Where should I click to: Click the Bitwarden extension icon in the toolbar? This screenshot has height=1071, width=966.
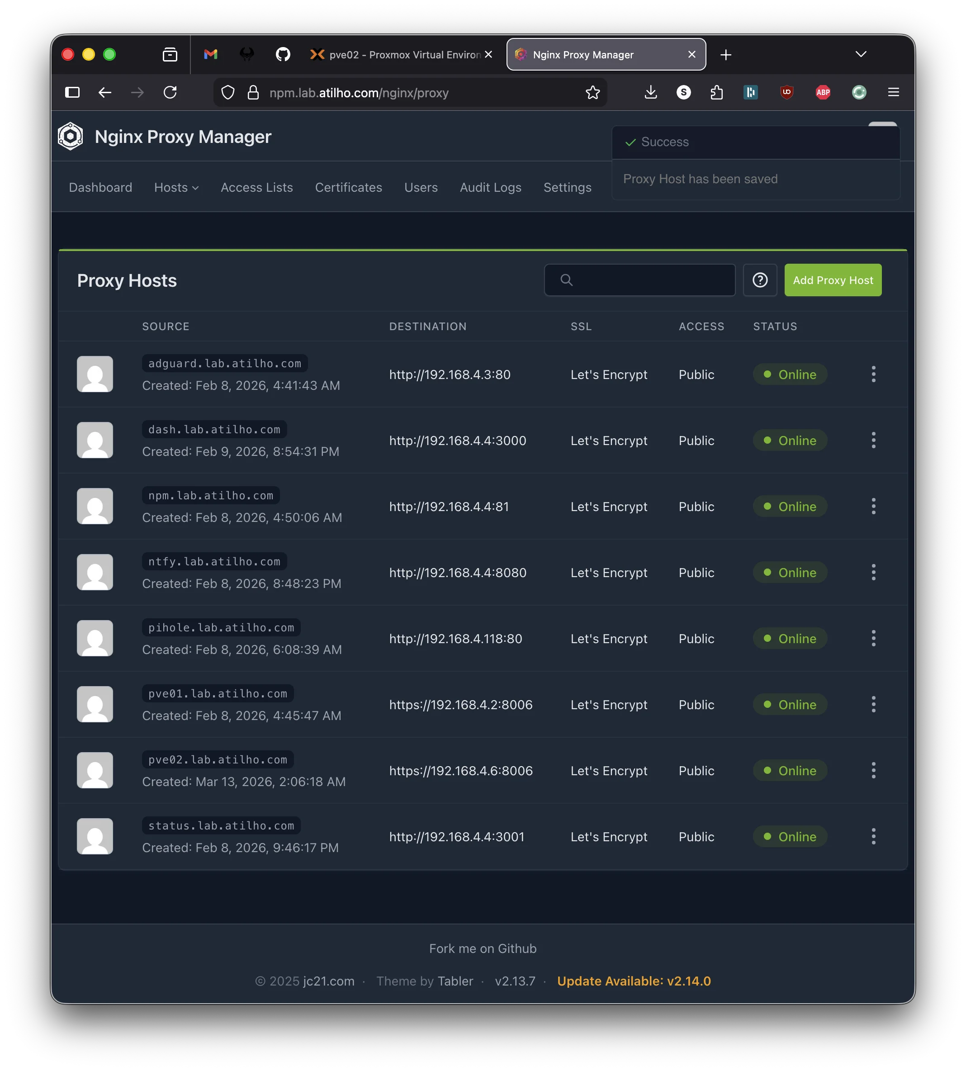[751, 92]
